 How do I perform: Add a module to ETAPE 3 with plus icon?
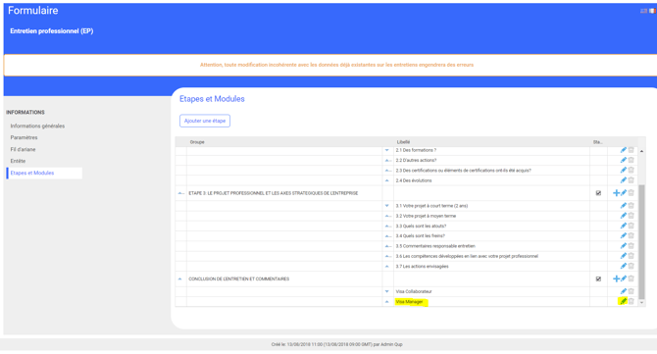point(616,193)
